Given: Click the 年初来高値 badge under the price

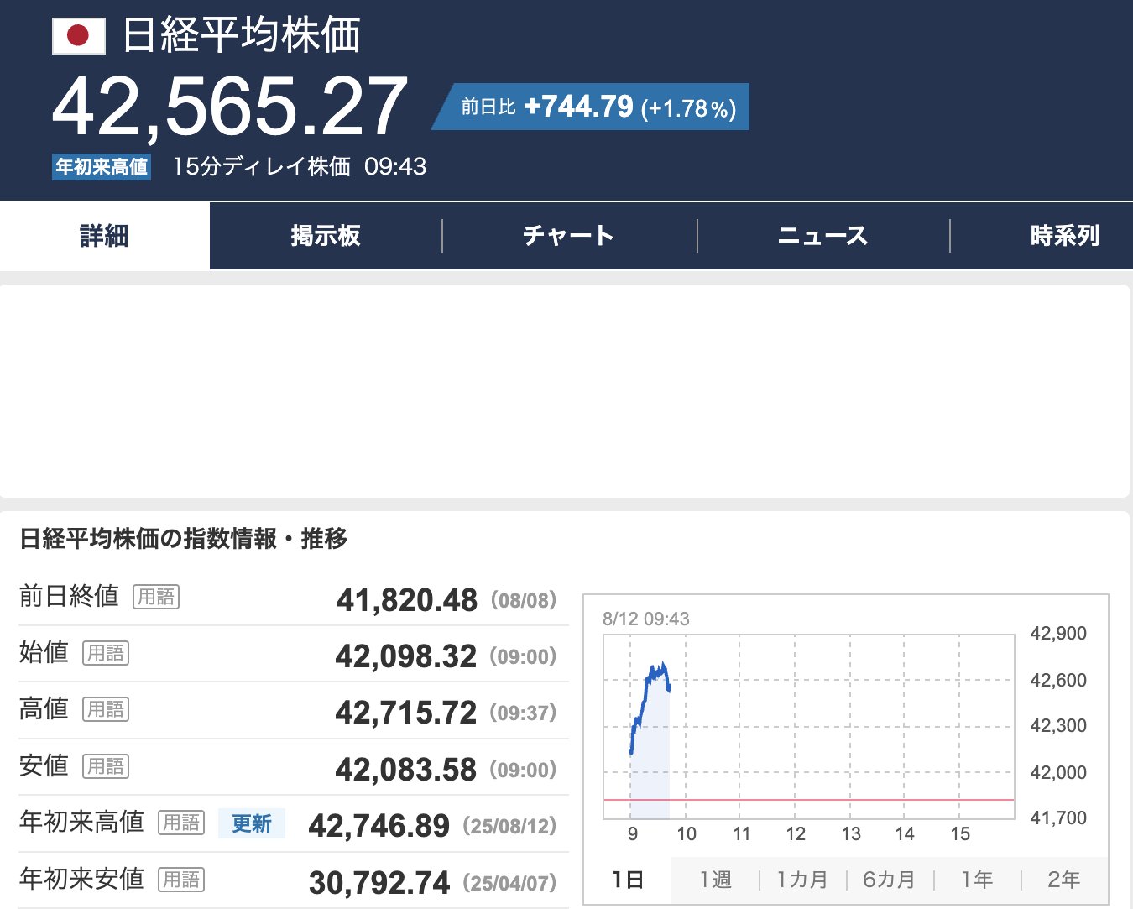Looking at the screenshot, I should [x=102, y=167].
